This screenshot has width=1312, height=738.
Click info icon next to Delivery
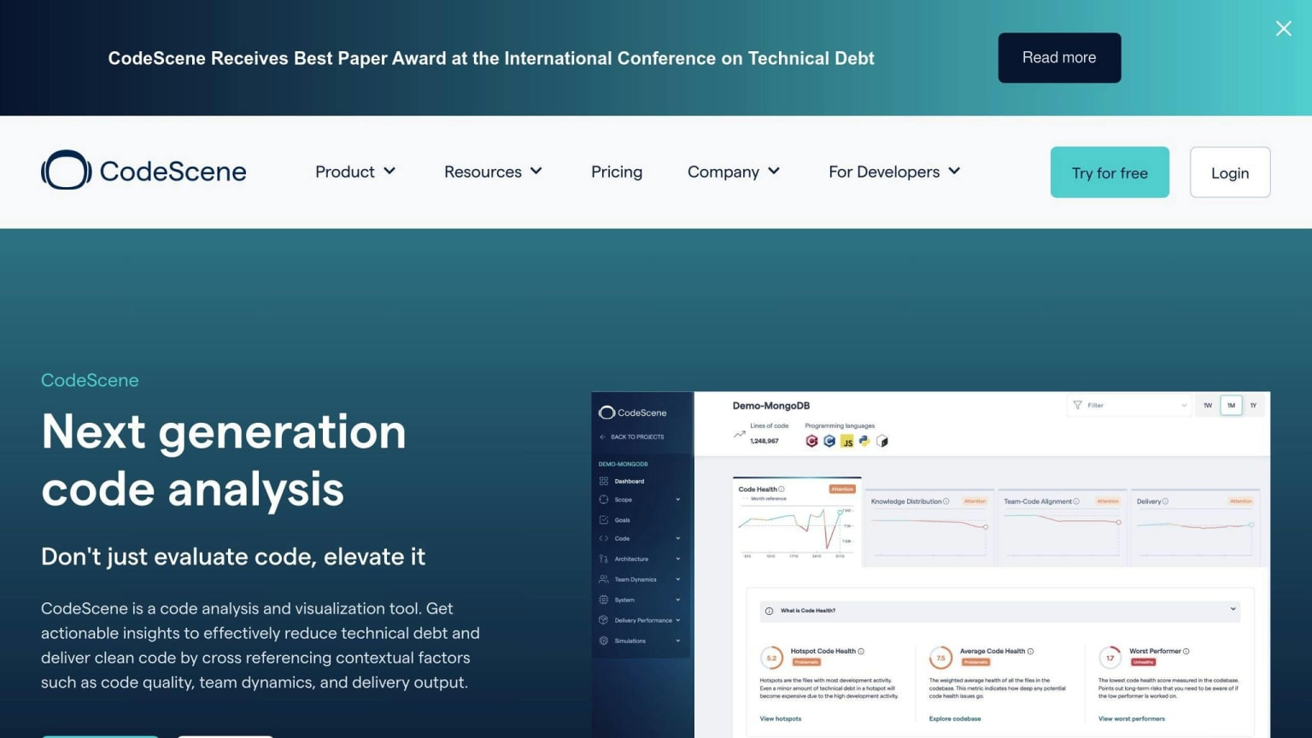[1166, 501]
